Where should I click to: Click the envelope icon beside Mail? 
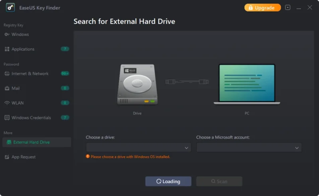(7, 88)
